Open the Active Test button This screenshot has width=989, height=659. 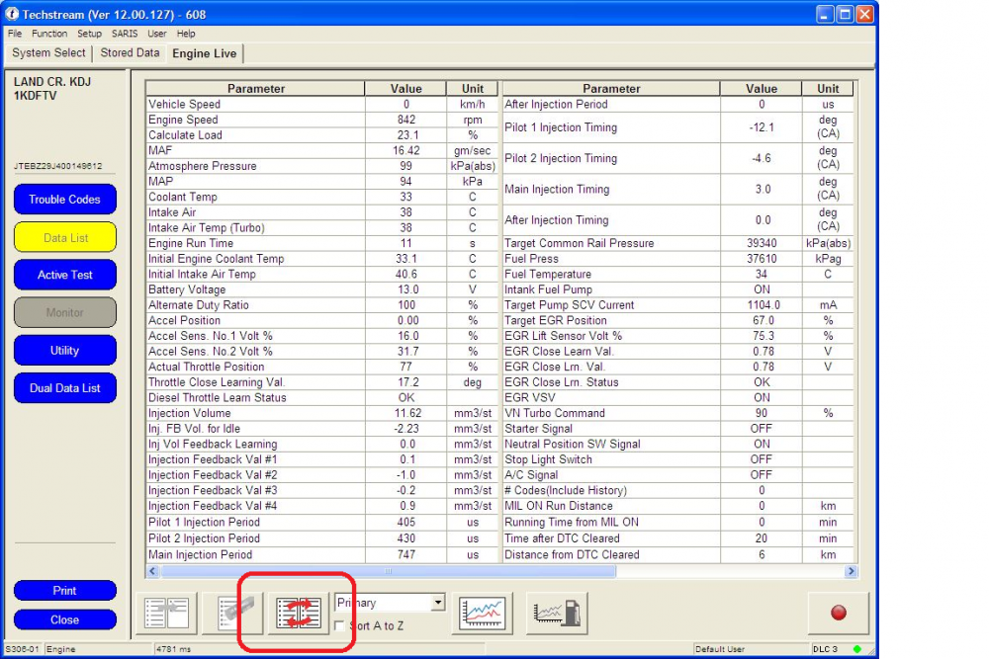(x=65, y=275)
